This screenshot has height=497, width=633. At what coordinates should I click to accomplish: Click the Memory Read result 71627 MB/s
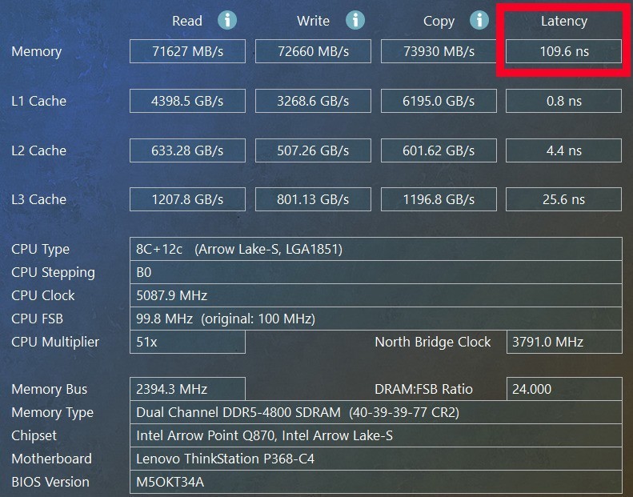pos(187,52)
